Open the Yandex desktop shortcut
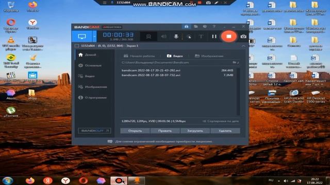This screenshot has height=185, width=330. click(x=32, y=24)
